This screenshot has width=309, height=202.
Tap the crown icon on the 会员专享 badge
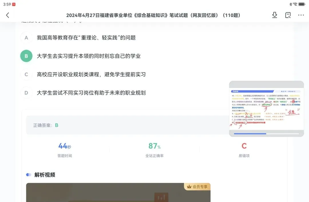tap(189, 186)
